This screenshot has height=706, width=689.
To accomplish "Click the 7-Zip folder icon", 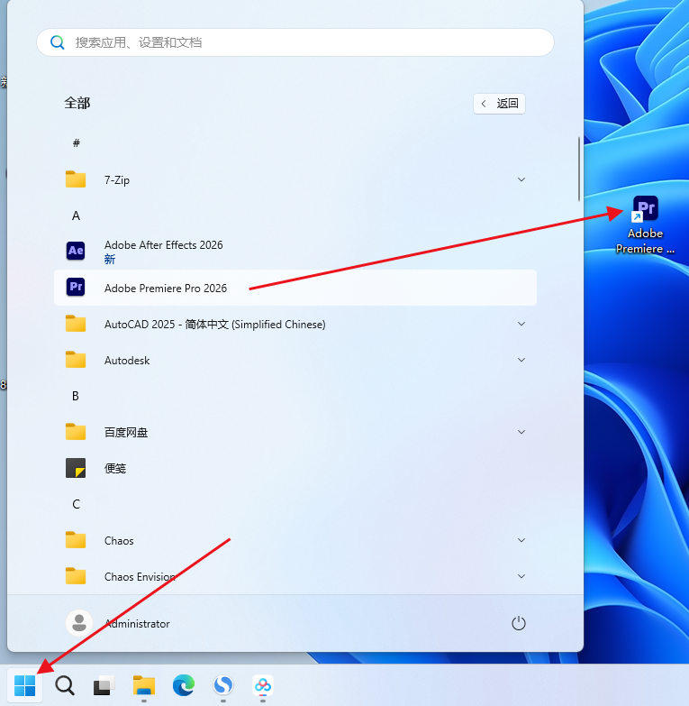I will coord(76,179).
